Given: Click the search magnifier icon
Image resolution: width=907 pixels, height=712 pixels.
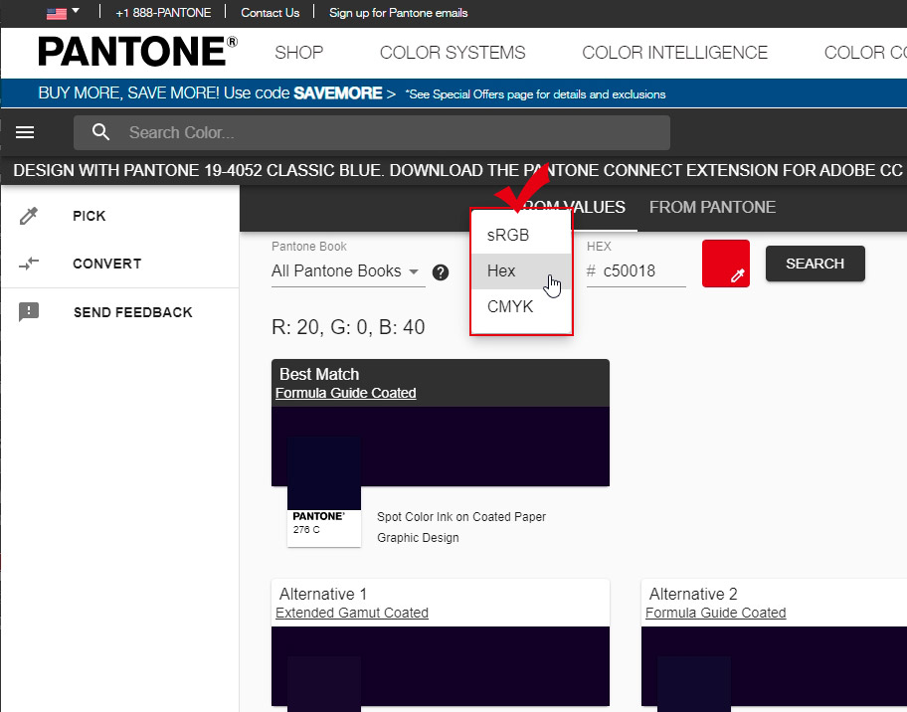Looking at the screenshot, I should tap(100, 132).
